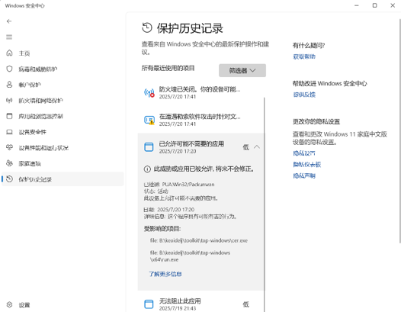Click the app and browser control icon
Viewport: 401px width, 312px height.
pyautogui.click(x=9, y=116)
